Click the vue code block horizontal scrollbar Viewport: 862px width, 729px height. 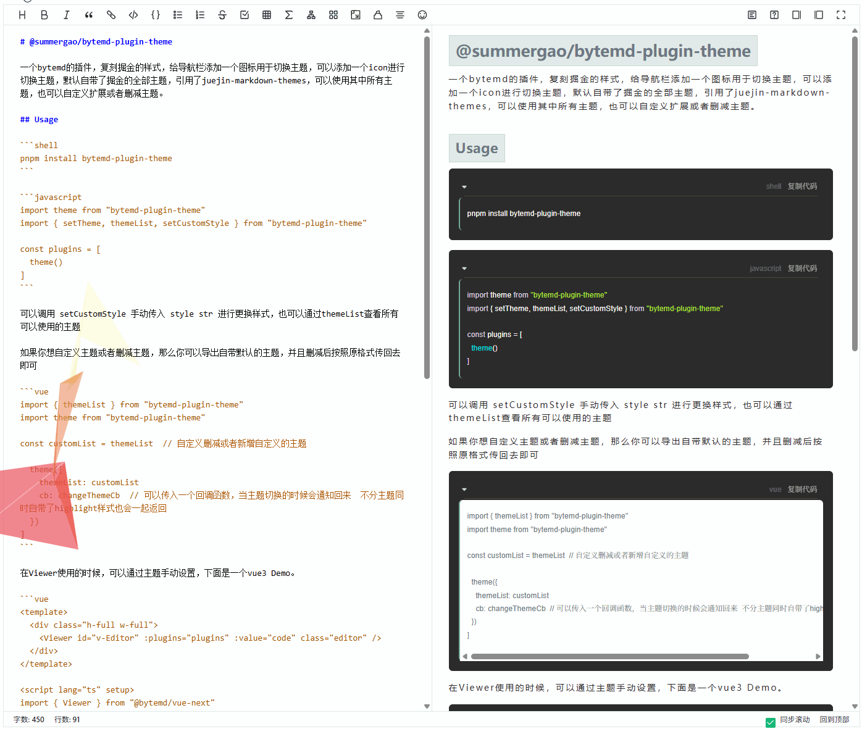tap(610, 657)
